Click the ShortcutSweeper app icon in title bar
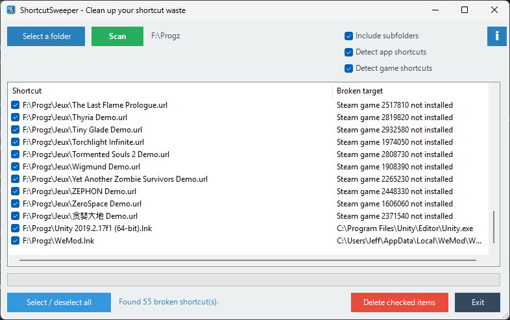510x320 pixels. 10,10
